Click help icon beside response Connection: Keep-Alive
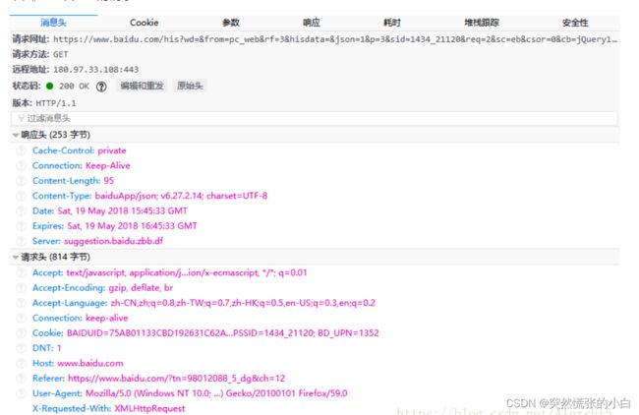The height and width of the screenshot is (415, 639). click(21, 166)
